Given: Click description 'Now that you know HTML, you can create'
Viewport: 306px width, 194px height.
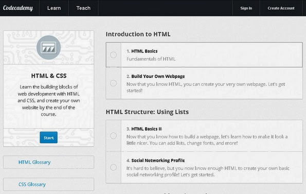Looking at the screenshot, I should (x=206, y=87).
